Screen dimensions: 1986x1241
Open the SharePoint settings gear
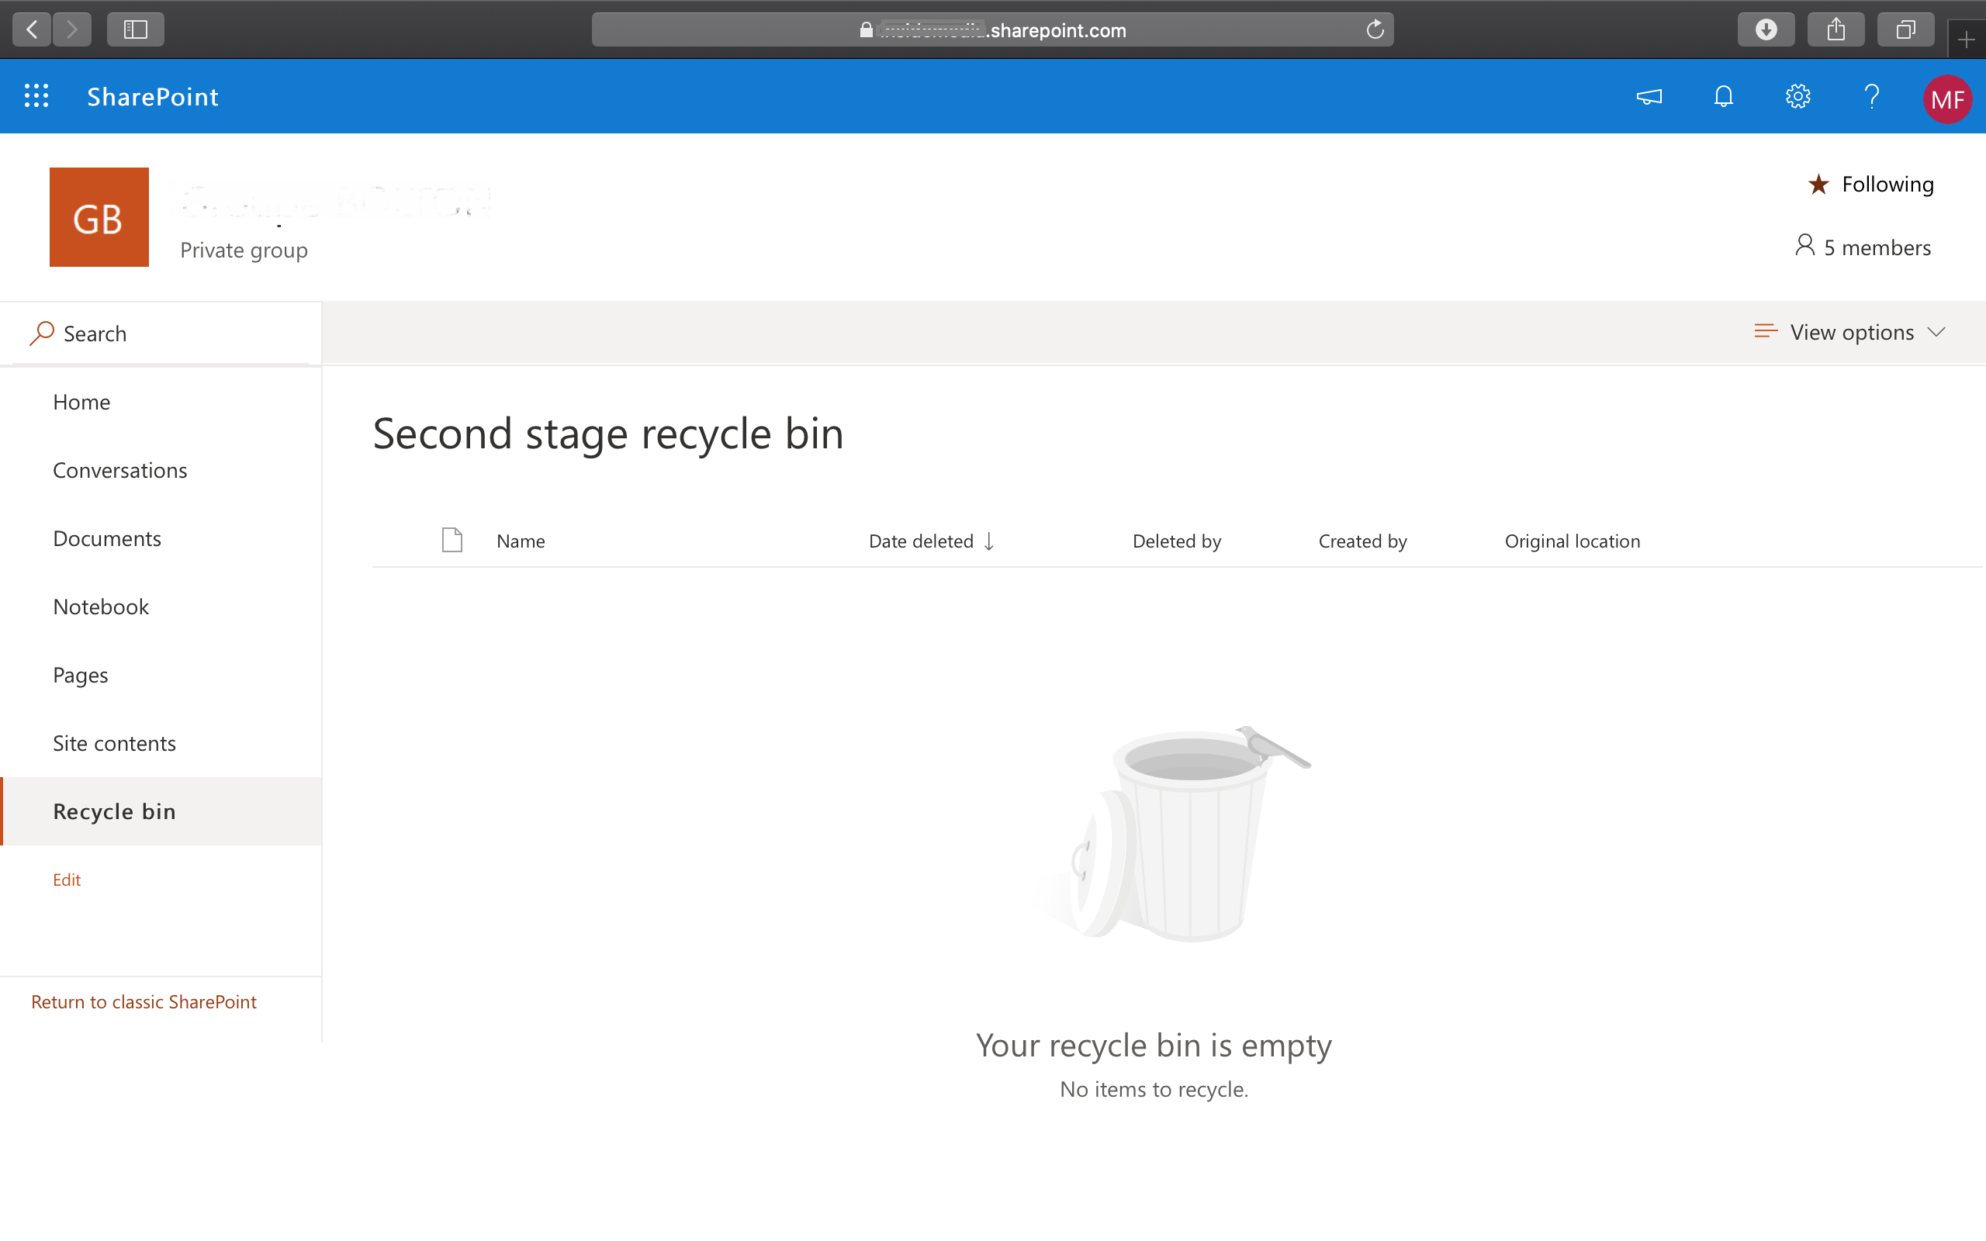coord(1797,96)
